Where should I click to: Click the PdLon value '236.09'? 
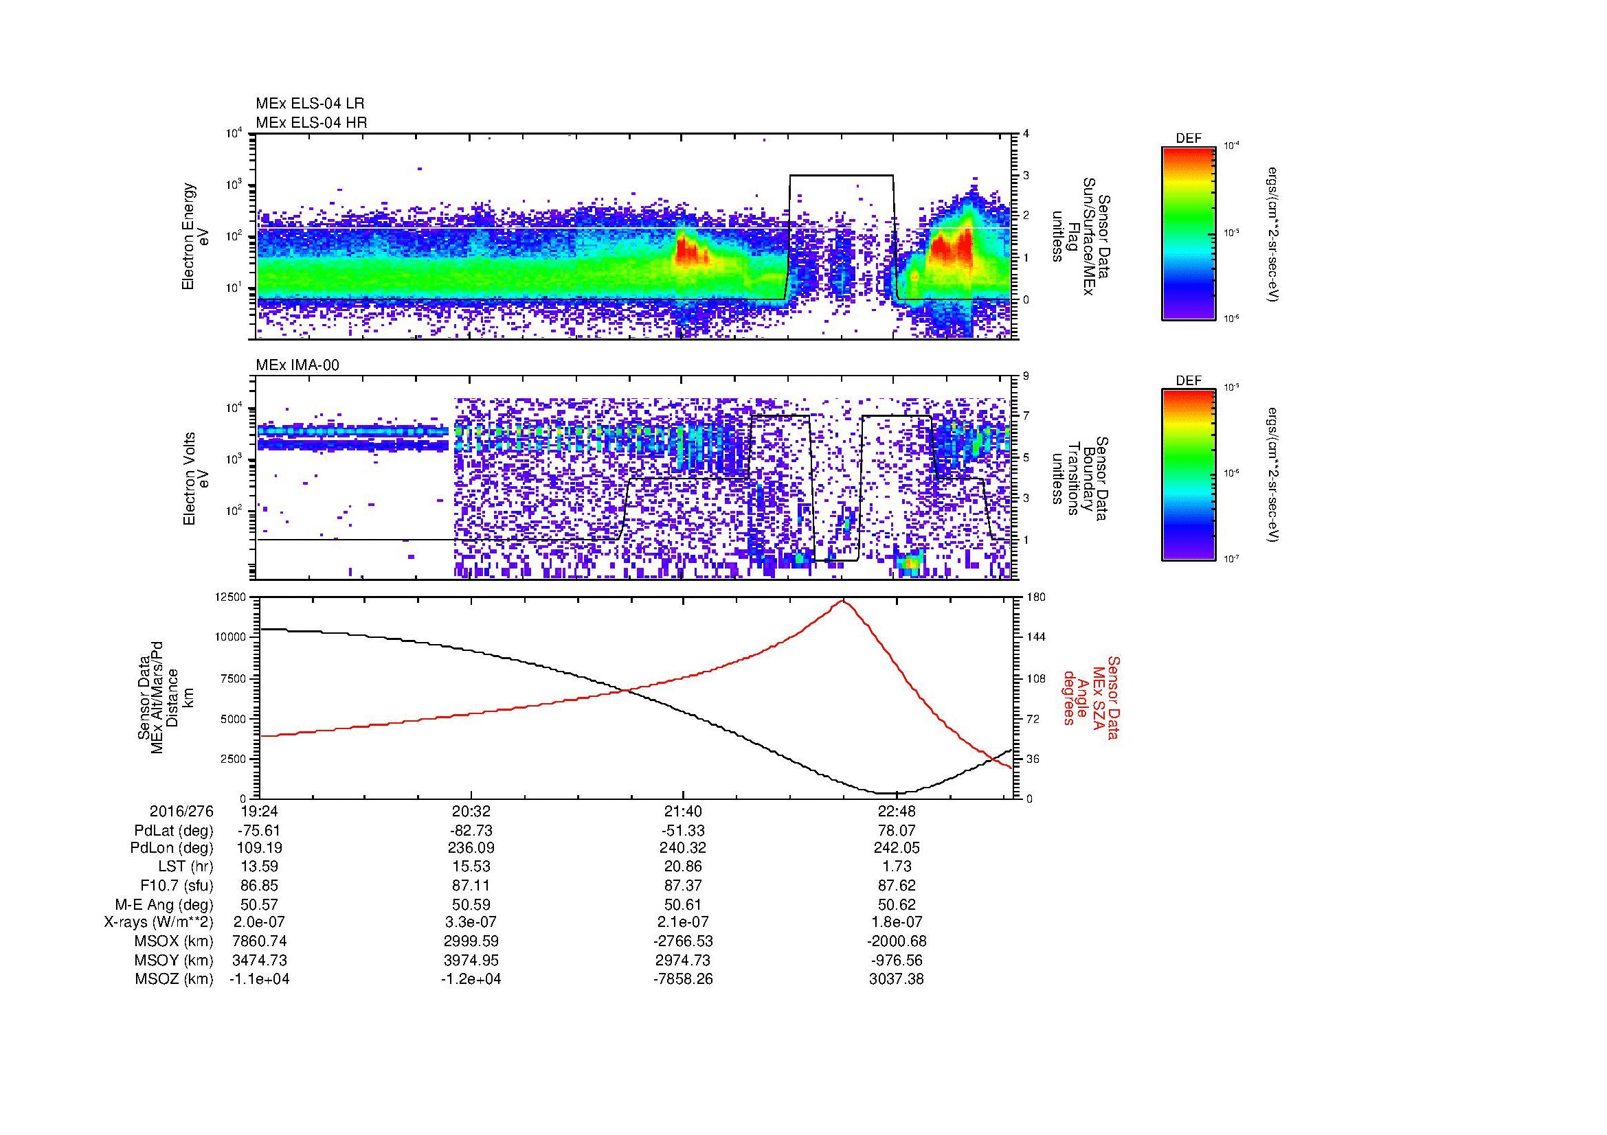(471, 848)
